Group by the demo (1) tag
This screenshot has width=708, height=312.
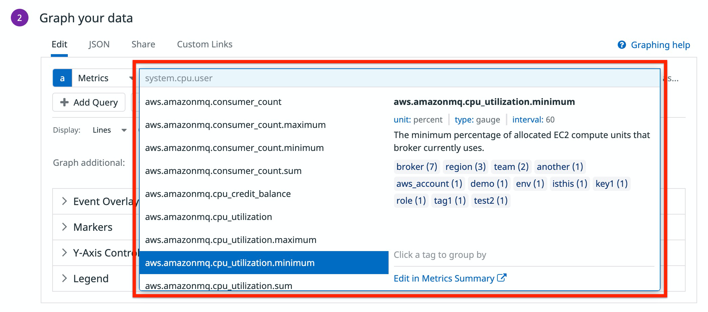489,183
